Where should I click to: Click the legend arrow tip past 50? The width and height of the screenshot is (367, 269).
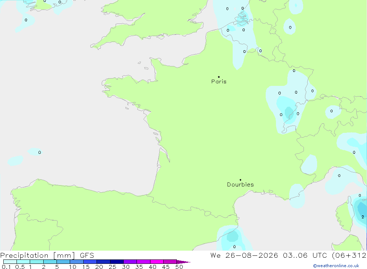183,262
